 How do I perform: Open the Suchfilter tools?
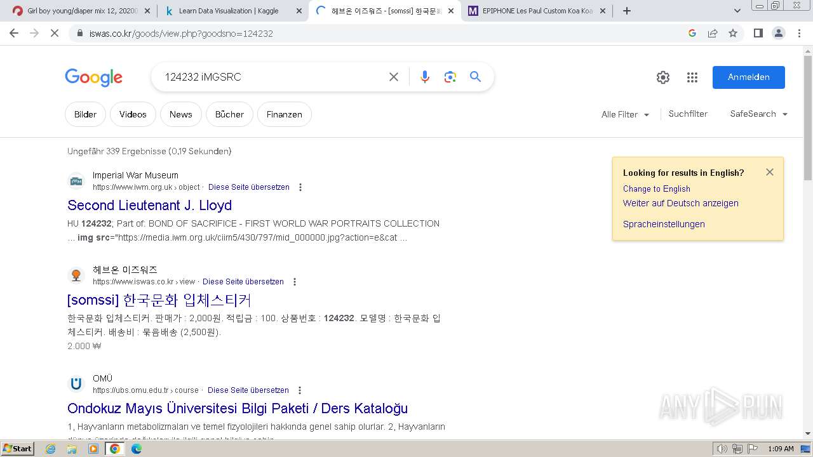pyautogui.click(x=688, y=114)
